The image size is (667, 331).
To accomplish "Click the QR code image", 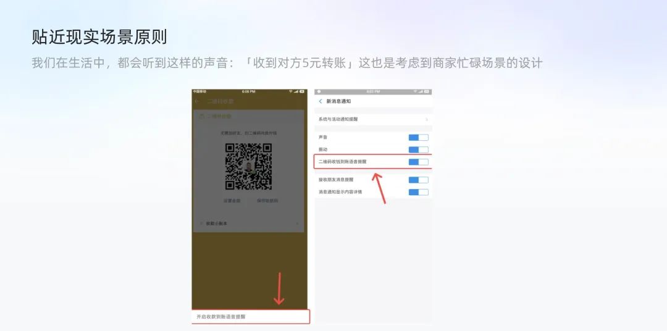I will point(248,166).
